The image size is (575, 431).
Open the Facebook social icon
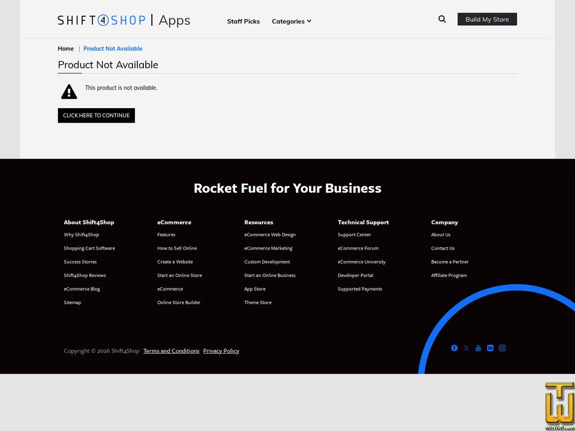click(x=454, y=348)
